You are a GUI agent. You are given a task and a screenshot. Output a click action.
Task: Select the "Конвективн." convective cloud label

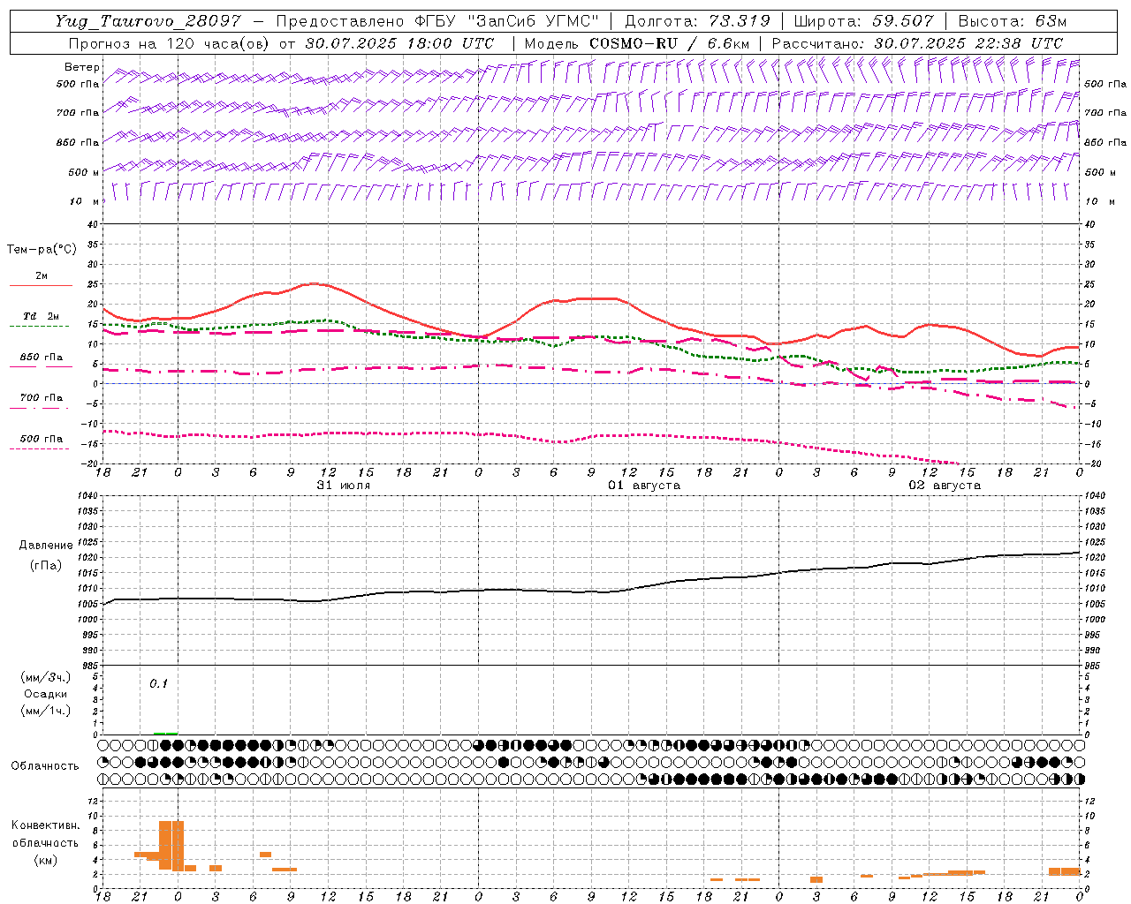pos(45,825)
